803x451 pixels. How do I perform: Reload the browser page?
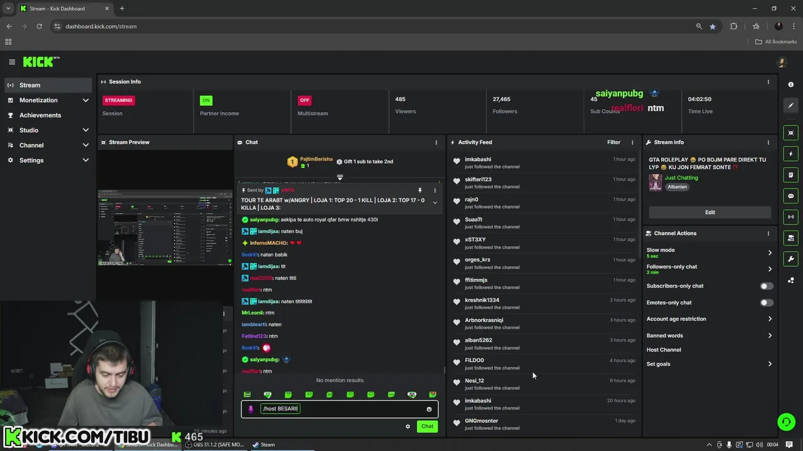coord(39,26)
